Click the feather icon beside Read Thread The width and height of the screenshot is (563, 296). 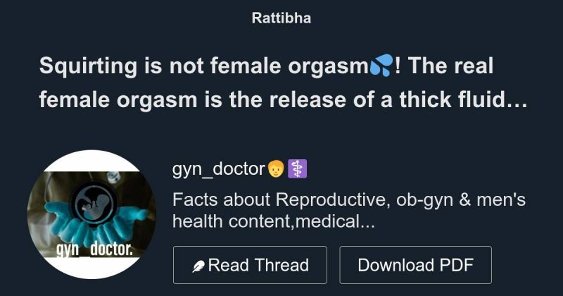198,266
